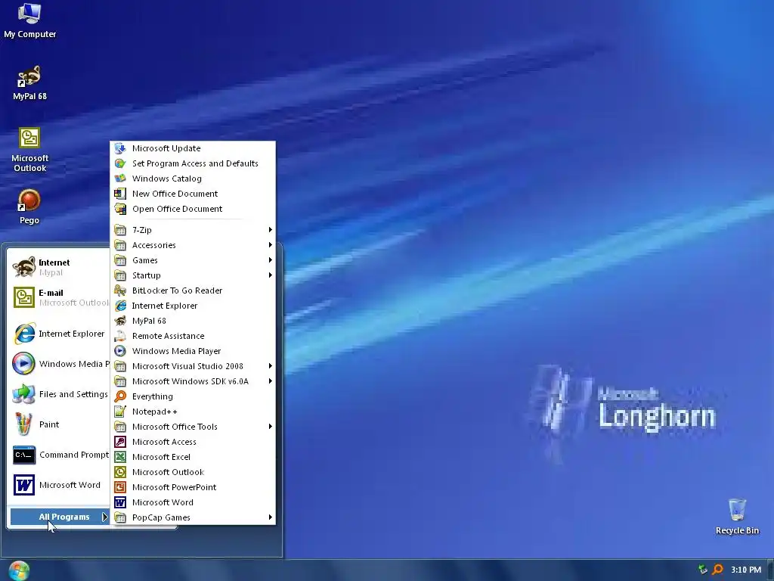This screenshot has height=581, width=774.
Task: Click the All Programs label
Action: point(64,517)
